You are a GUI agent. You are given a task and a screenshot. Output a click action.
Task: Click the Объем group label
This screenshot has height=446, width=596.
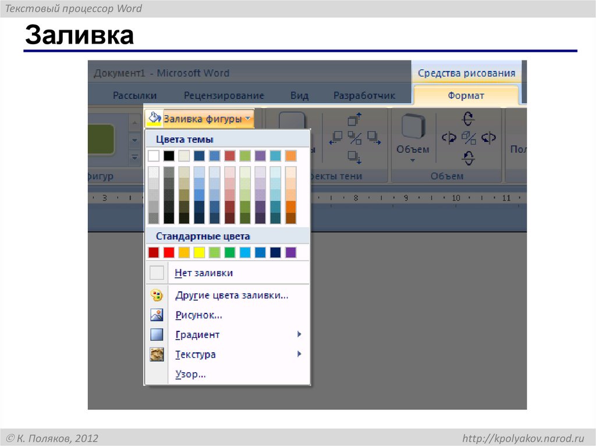coord(446,176)
